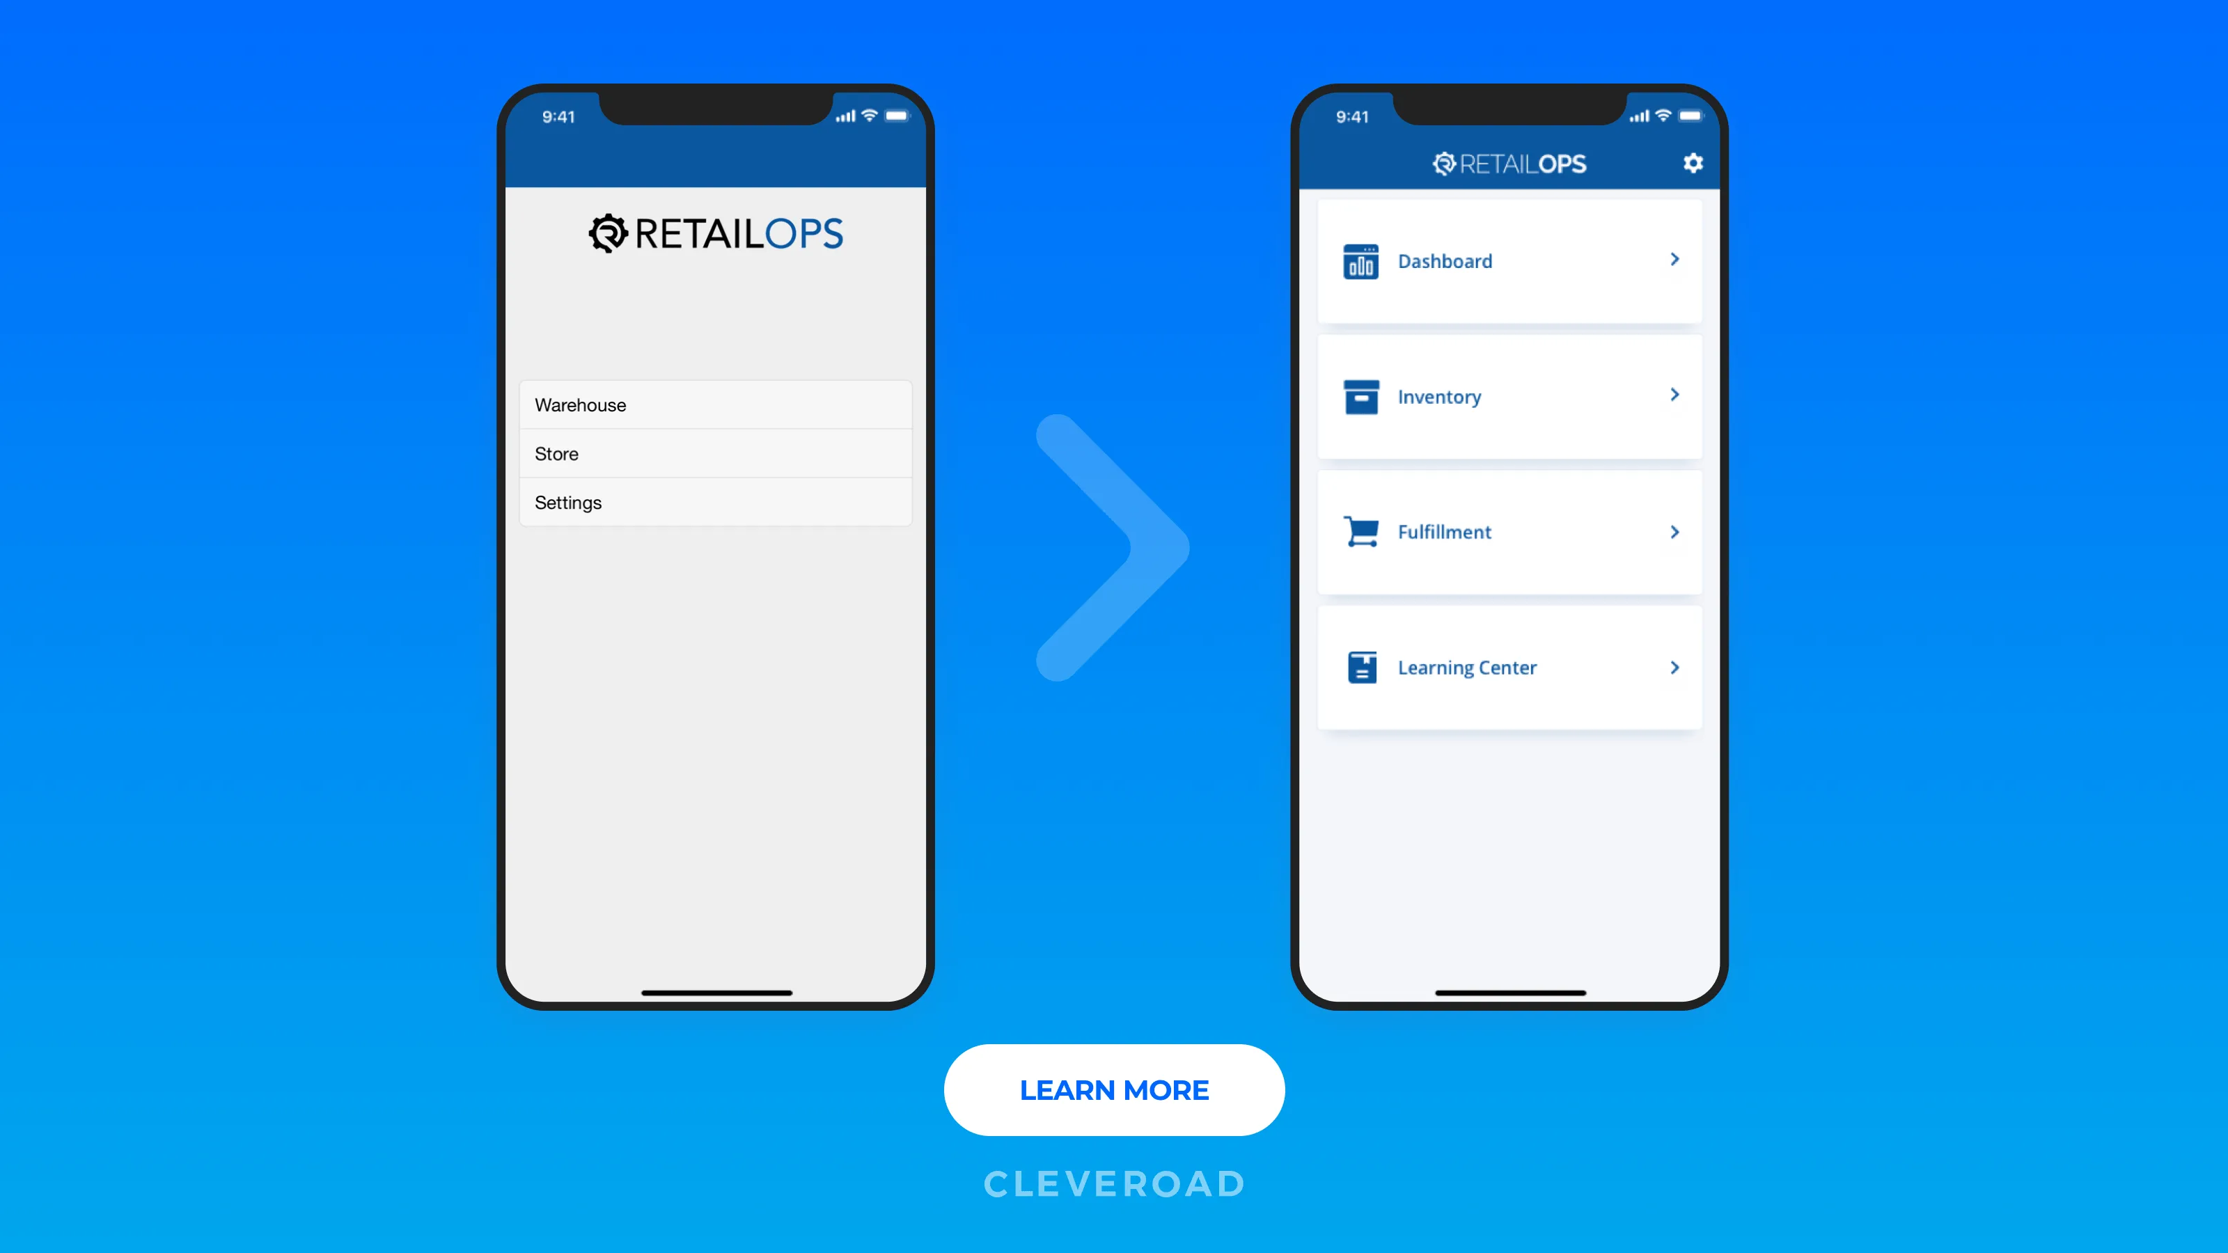2228x1253 pixels.
Task: Open the Settings gear icon top right
Action: pyautogui.click(x=1694, y=162)
